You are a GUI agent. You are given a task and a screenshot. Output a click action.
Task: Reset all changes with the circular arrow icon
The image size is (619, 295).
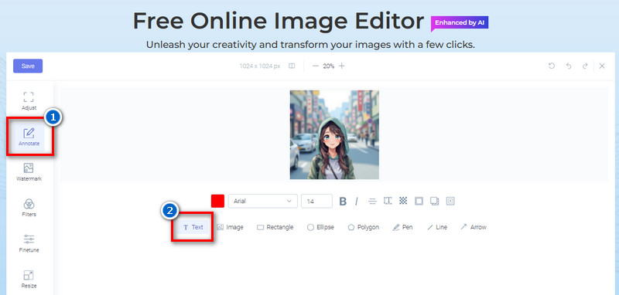click(552, 66)
